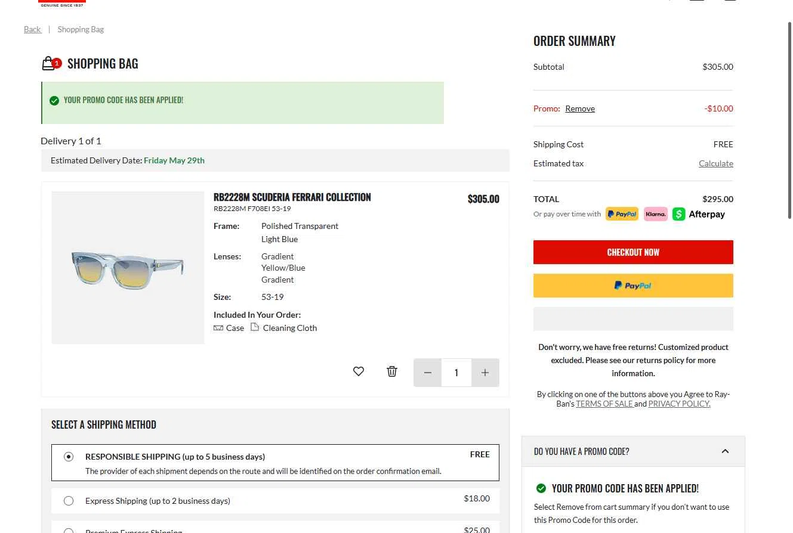Increase quantity with plus button
Image resolution: width=793 pixels, height=533 pixels.
485,373
